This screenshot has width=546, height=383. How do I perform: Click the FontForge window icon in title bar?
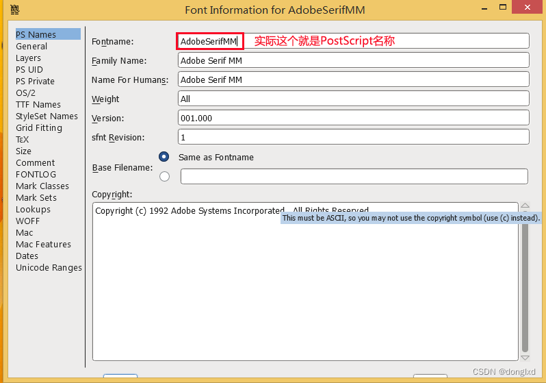pyautogui.click(x=14, y=10)
